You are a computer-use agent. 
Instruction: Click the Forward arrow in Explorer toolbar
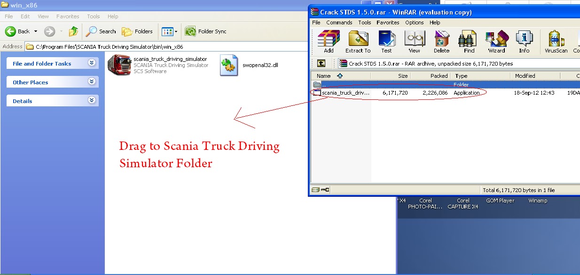pyautogui.click(x=49, y=31)
